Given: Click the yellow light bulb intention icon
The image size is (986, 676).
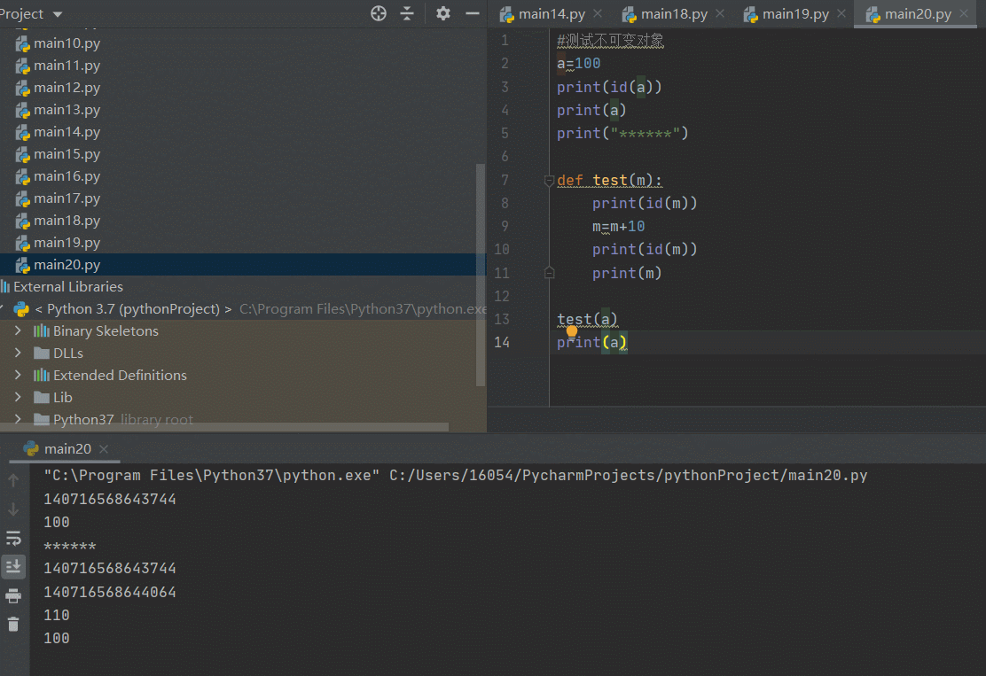Looking at the screenshot, I should (x=572, y=331).
